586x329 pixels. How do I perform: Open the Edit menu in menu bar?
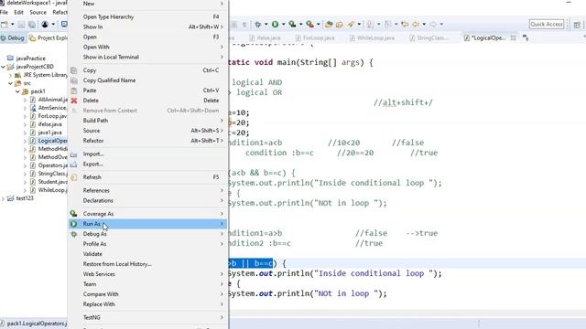tap(18, 12)
